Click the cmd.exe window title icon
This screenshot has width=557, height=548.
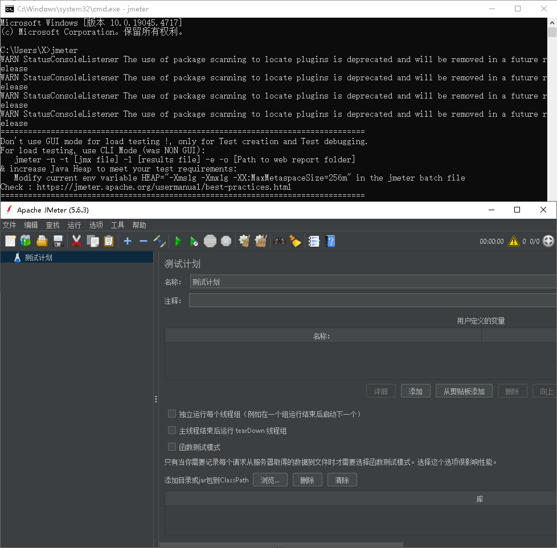pos(9,9)
